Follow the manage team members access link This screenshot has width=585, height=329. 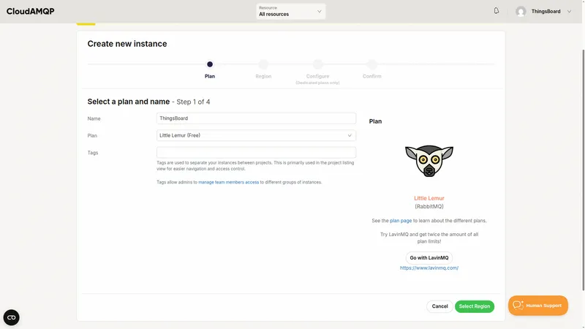tap(228, 182)
